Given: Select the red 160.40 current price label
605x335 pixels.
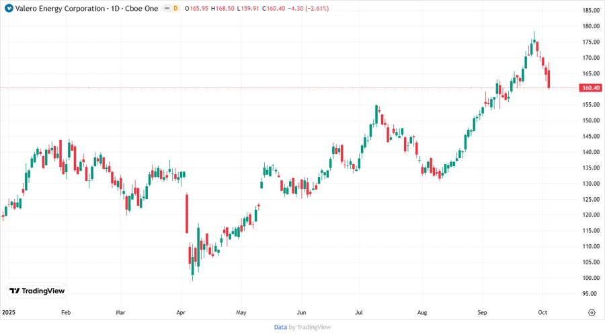Looking at the screenshot, I should coord(591,87).
